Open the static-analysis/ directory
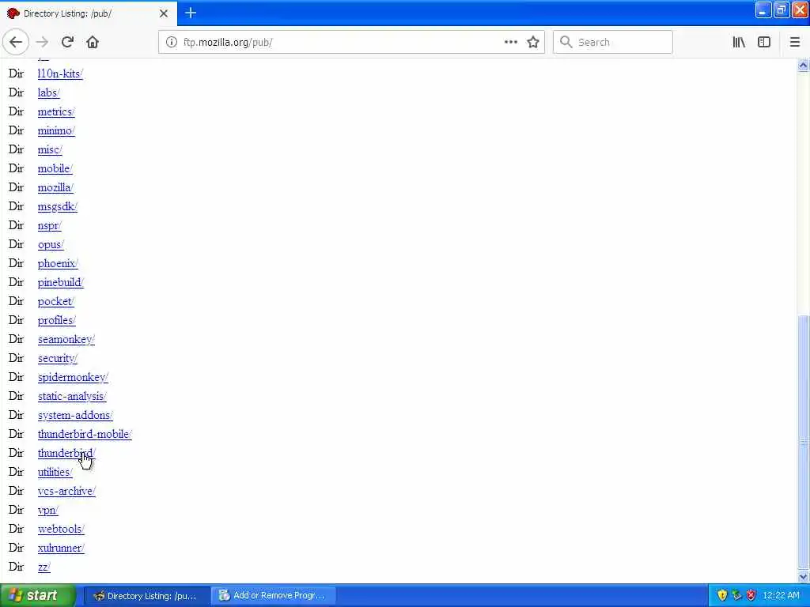The image size is (810, 607). 72,397
